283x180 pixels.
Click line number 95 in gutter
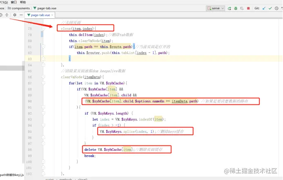pyautogui.click(x=30, y=132)
